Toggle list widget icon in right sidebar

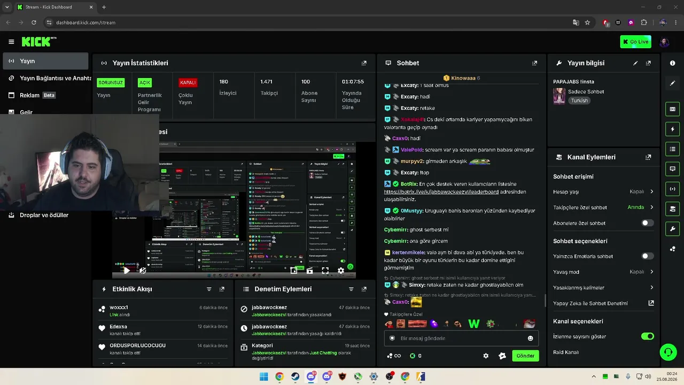pyautogui.click(x=672, y=149)
